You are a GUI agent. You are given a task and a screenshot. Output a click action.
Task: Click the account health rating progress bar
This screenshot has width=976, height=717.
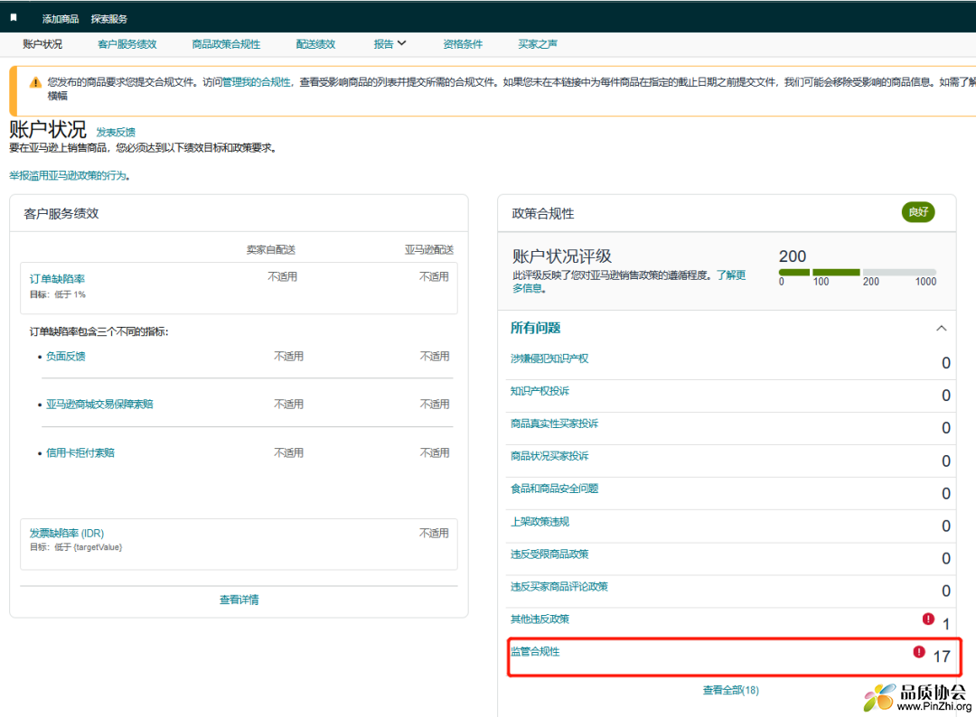coord(857,273)
